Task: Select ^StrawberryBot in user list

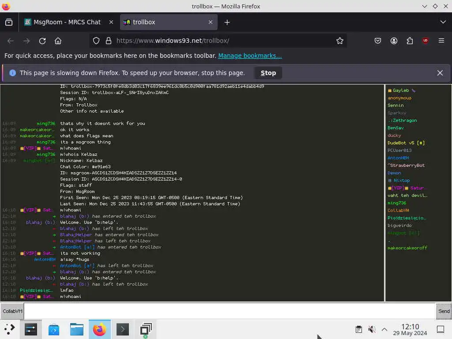Action: (x=406, y=166)
